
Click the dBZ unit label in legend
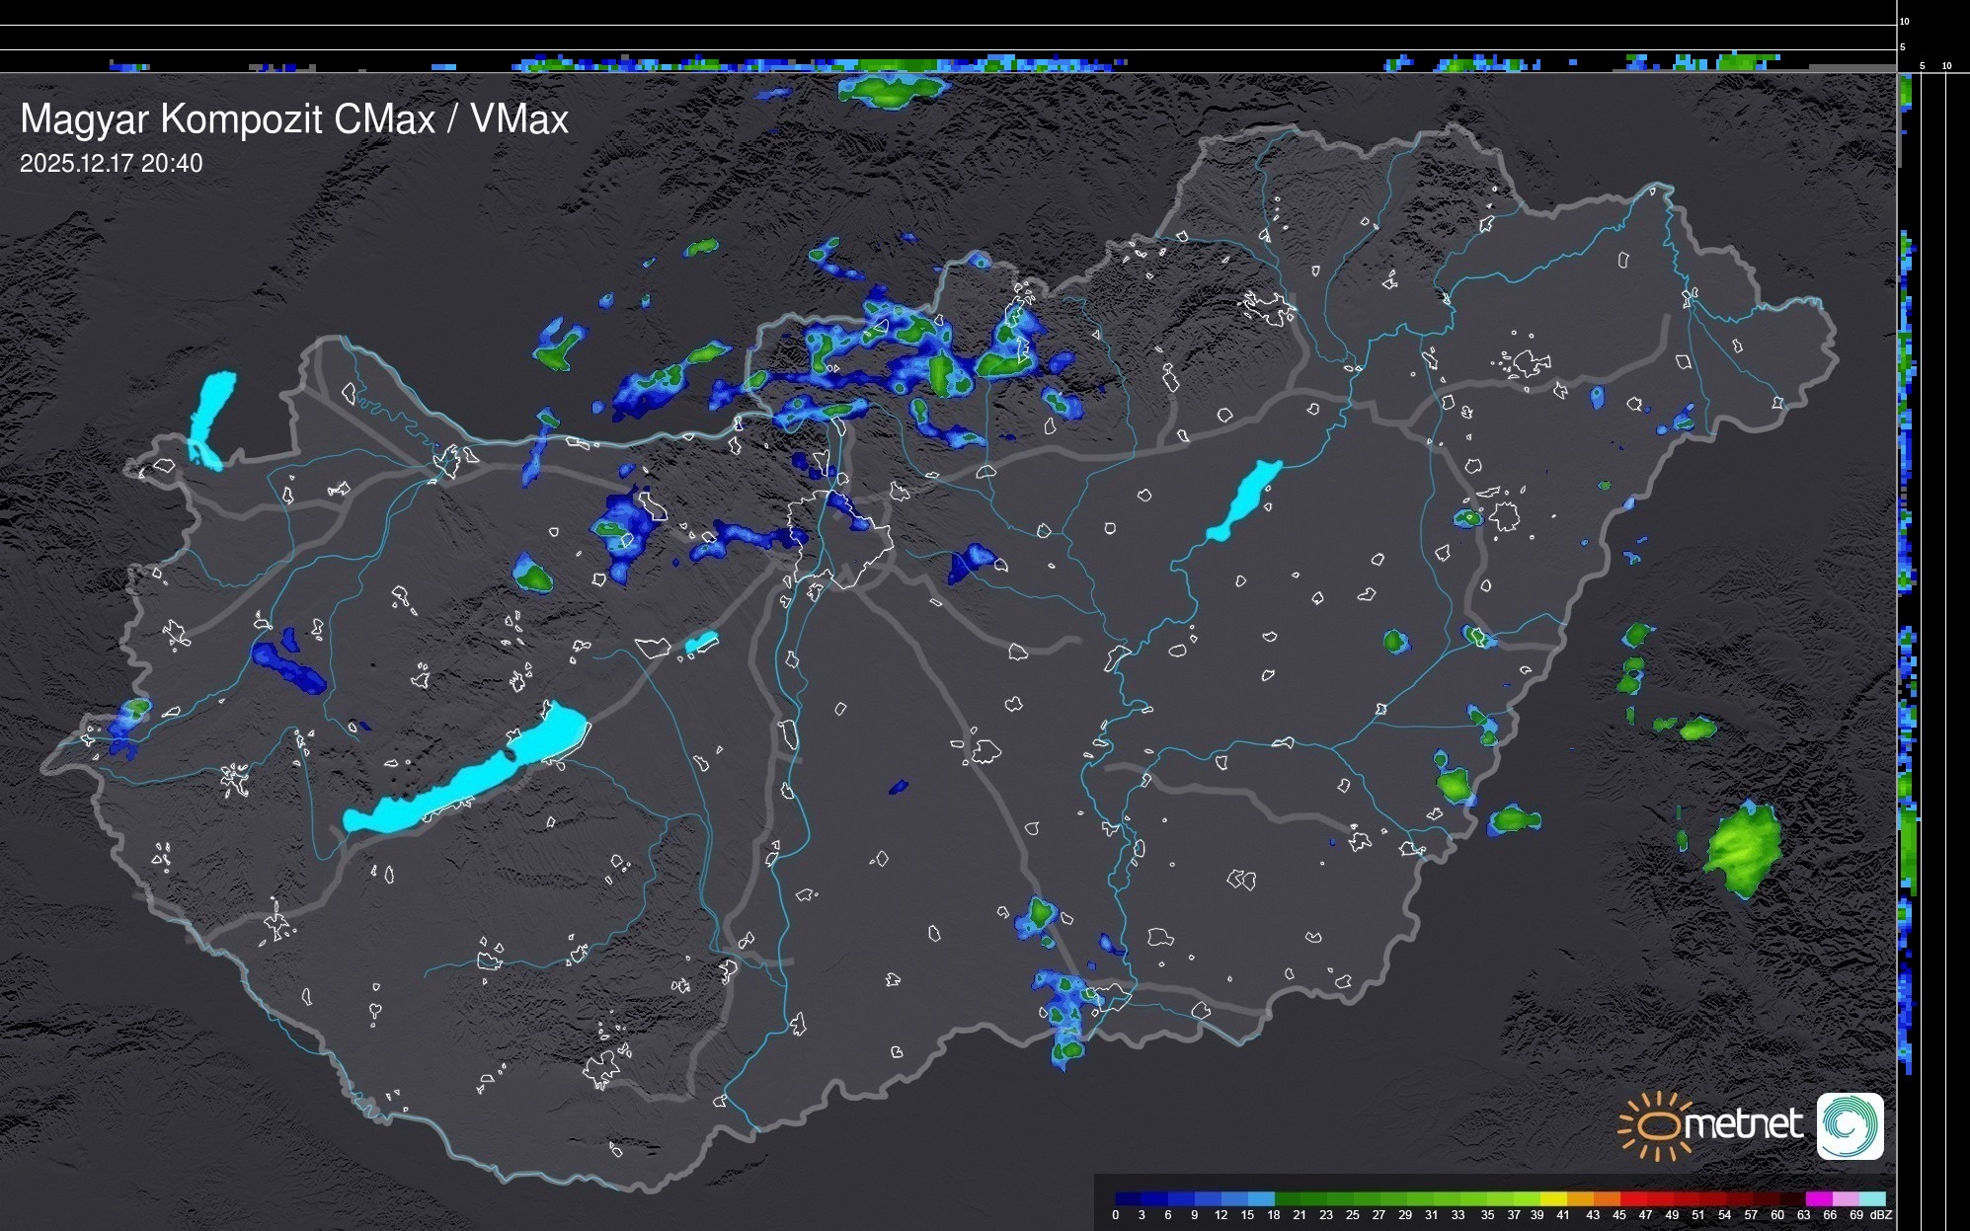[1880, 1215]
